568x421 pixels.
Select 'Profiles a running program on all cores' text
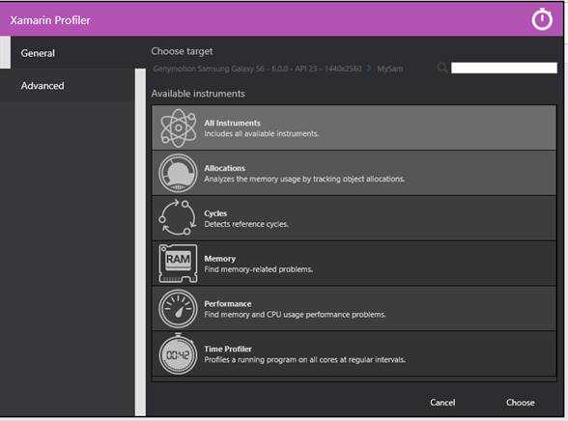271,360
